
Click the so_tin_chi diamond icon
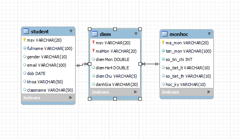tap(163, 59)
